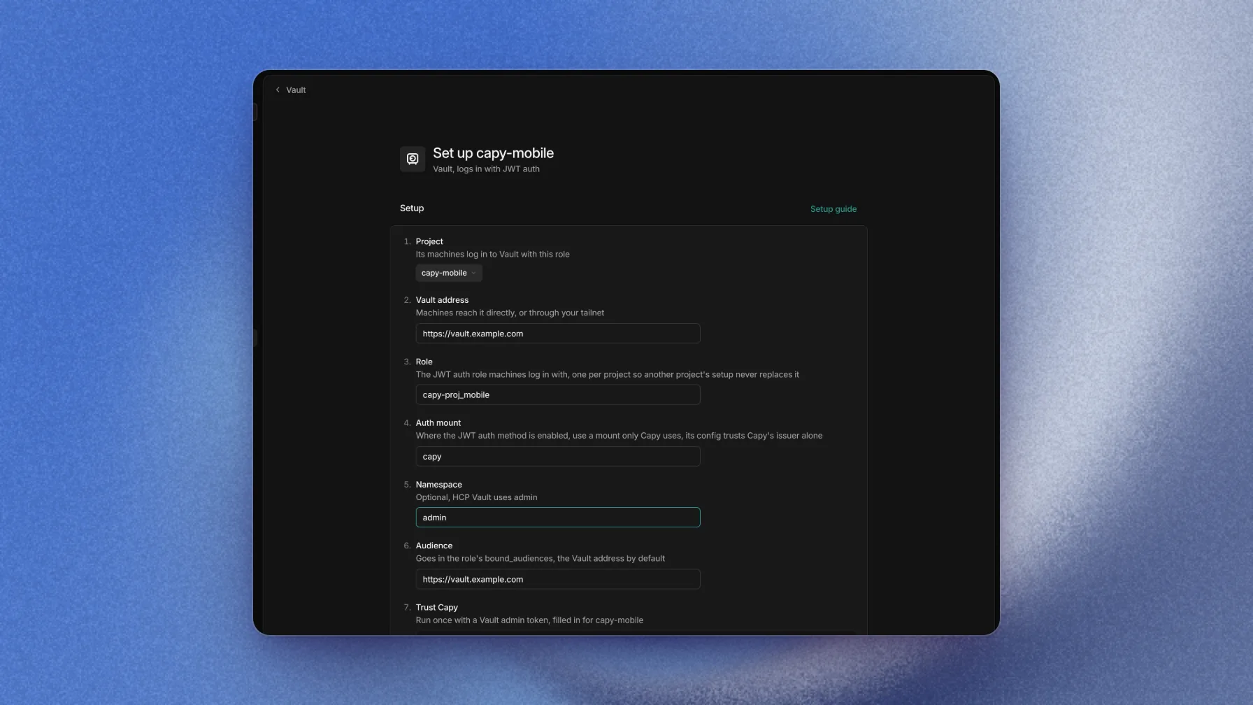1253x705 pixels.
Task: Edit the Role field capy-proj_mobile
Action: (x=558, y=395)
